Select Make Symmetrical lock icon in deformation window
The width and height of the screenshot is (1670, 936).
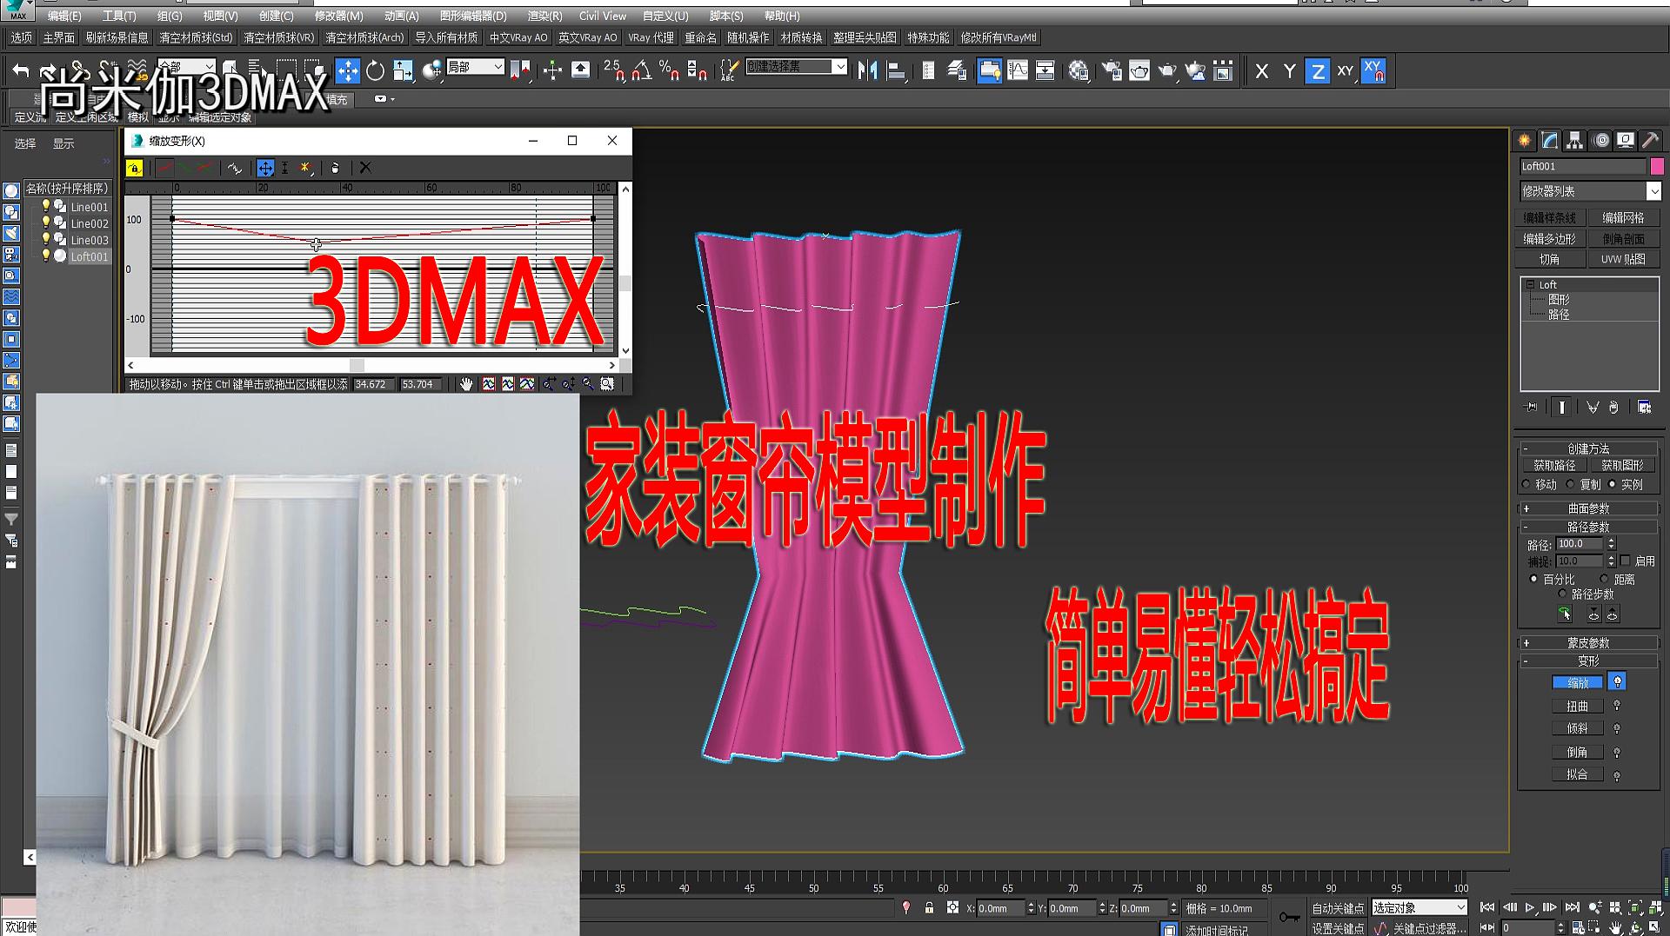[x=135, y=168]
